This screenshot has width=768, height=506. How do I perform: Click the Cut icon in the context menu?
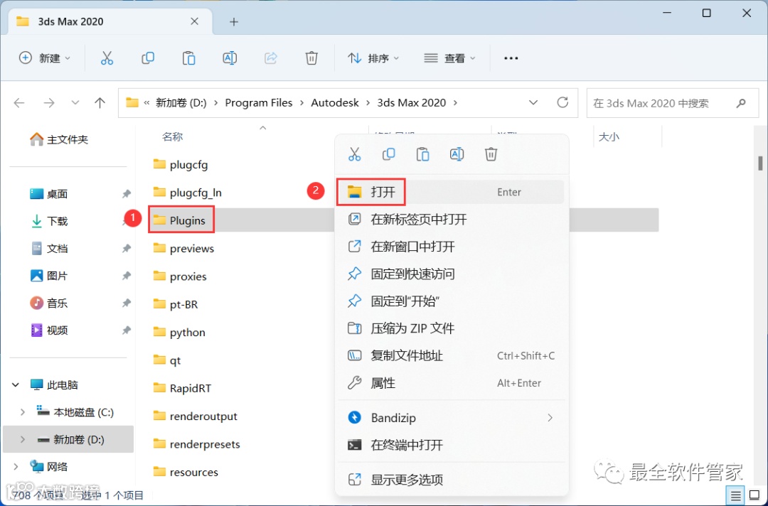[354, 154]
